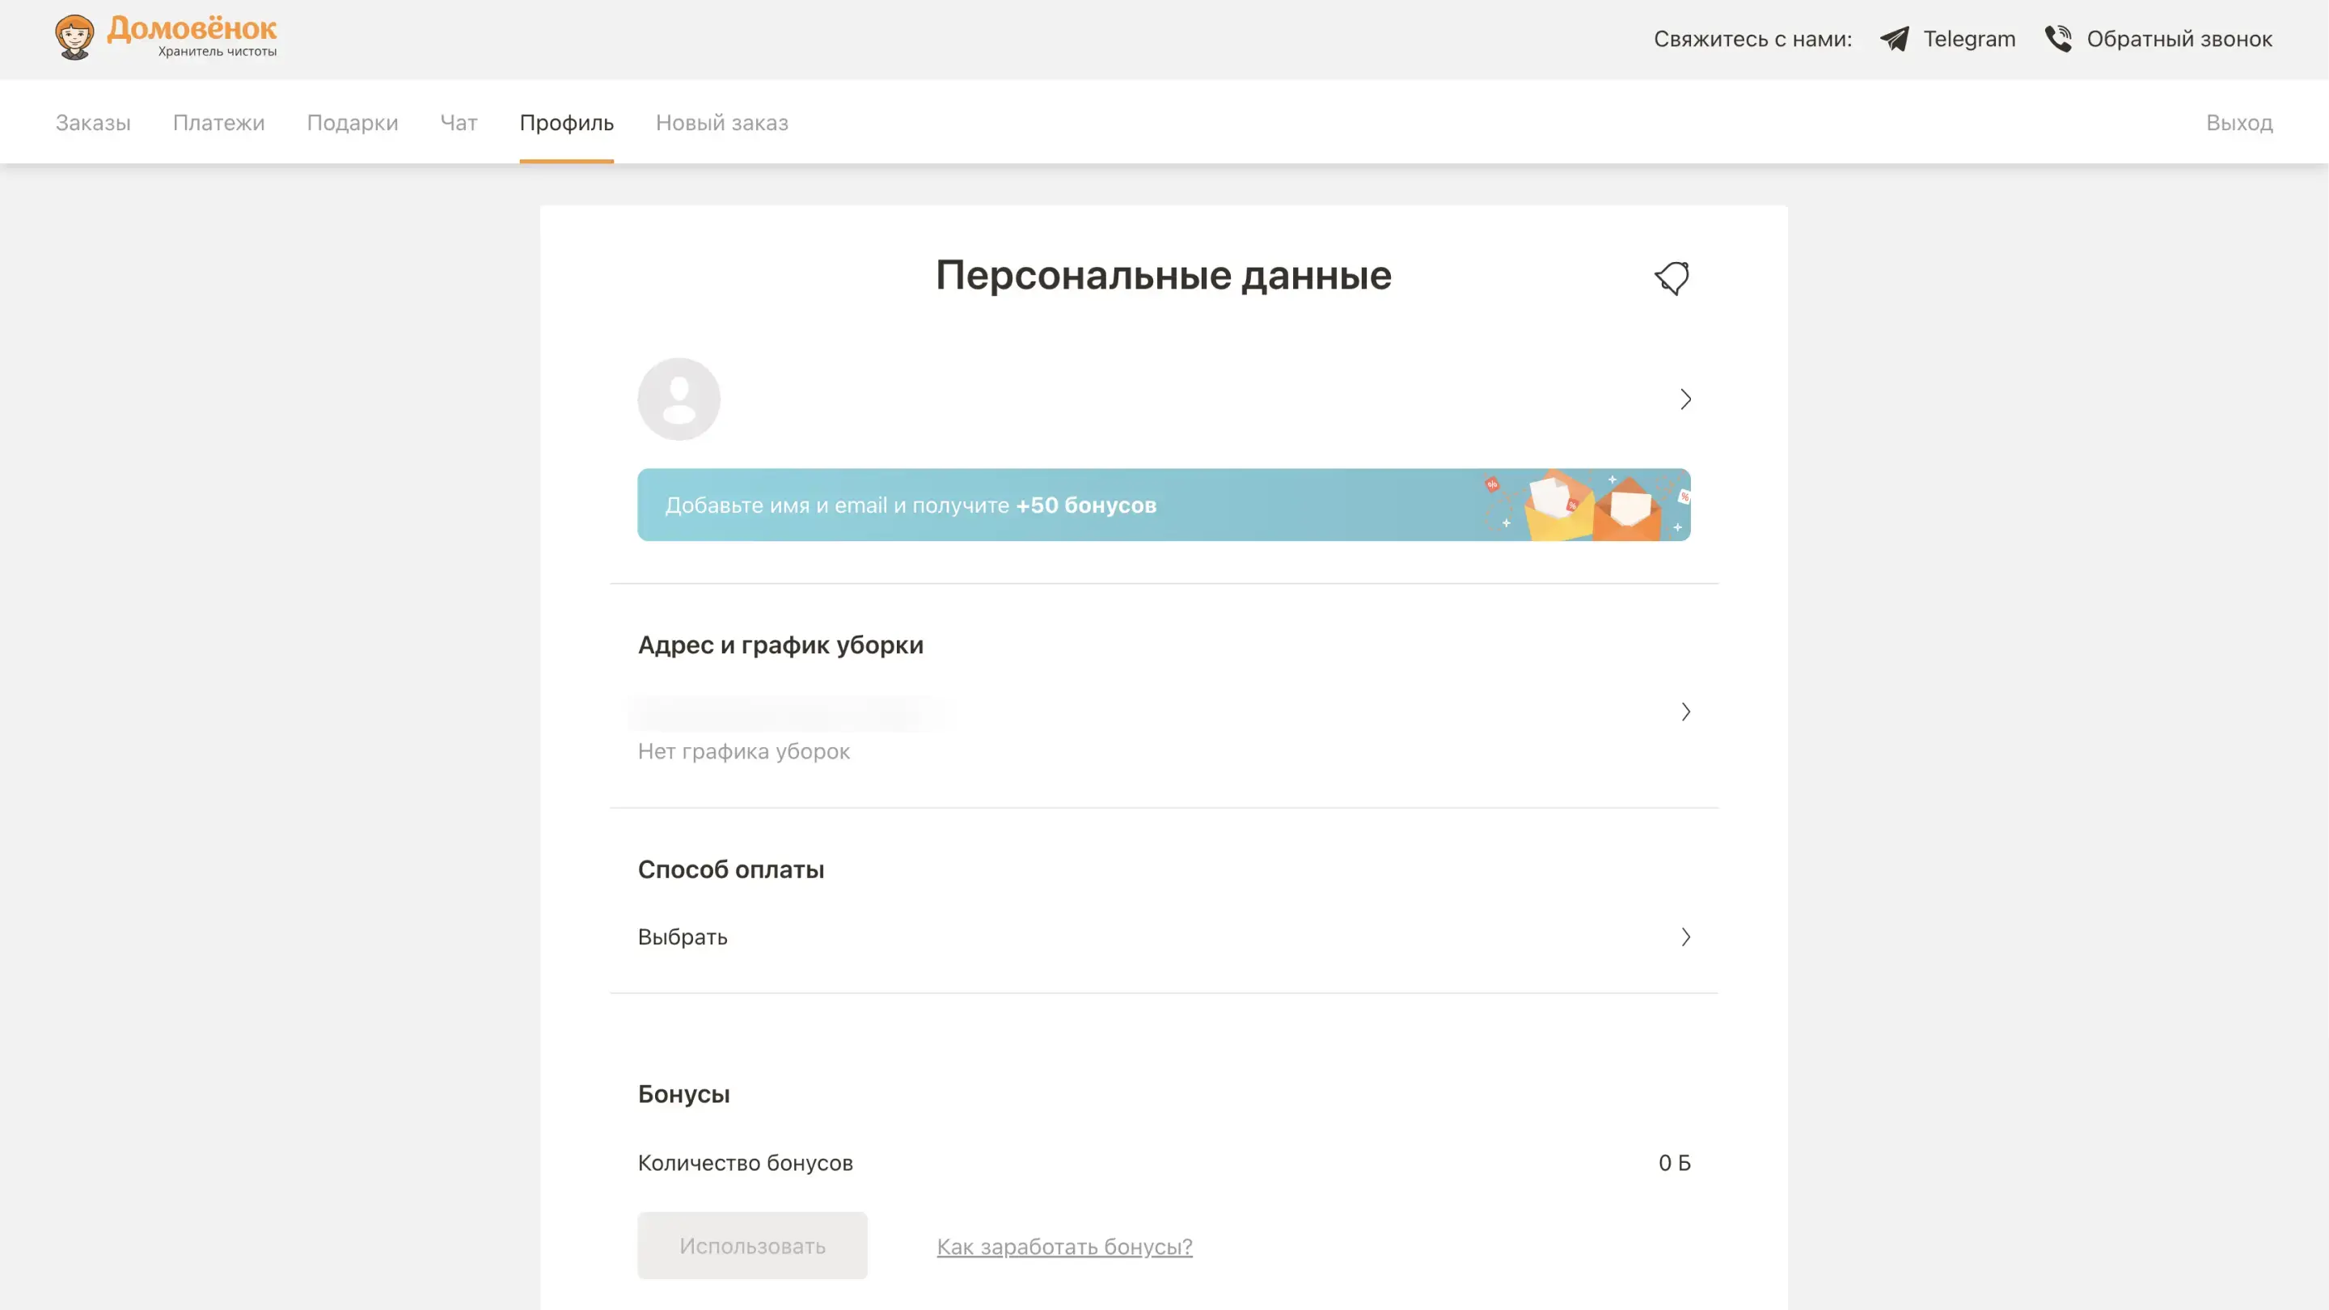2329x1310 pixels.
Task: Switch to the Платежи tab
Action: click(219, 122)
